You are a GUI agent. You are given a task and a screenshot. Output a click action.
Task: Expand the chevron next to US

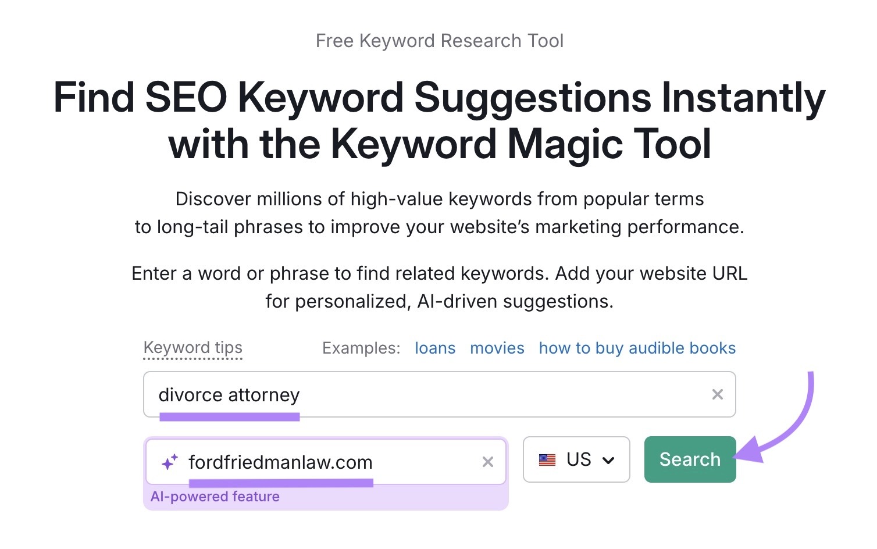pos(609,460)
